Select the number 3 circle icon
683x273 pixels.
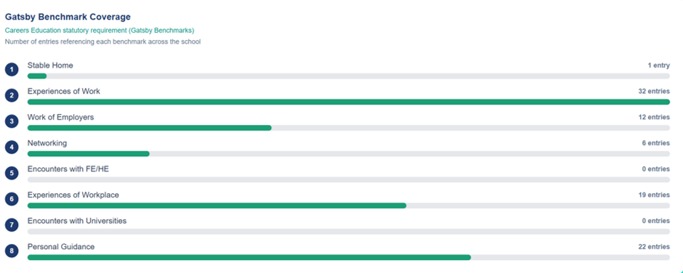(x=12, y=121)
